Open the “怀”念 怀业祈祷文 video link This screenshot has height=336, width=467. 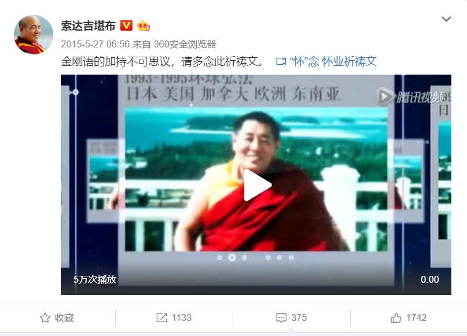(x=333, y=62)
